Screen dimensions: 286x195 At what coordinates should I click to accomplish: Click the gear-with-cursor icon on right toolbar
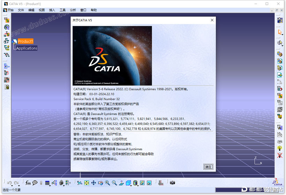[280, 43]
